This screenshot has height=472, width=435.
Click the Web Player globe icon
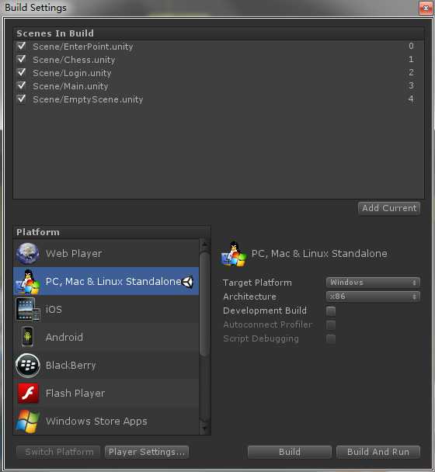(x=27, y=253)
